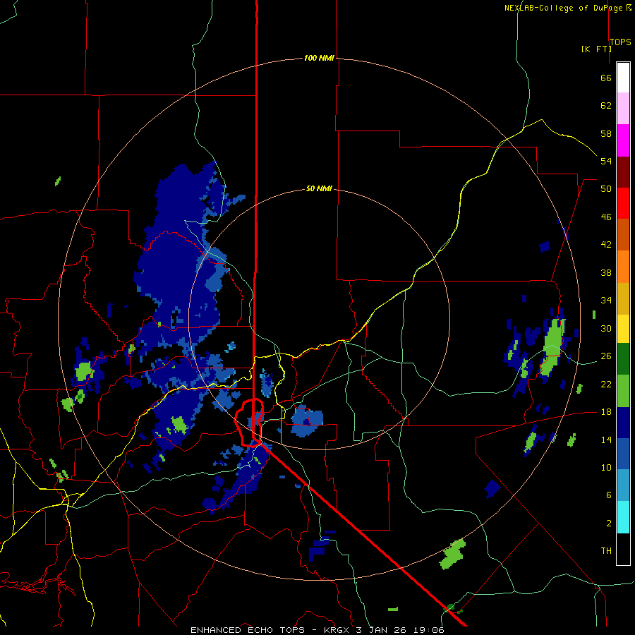Click the '10' legend value
The image size is (635, 635).
(x=606, y=467)
